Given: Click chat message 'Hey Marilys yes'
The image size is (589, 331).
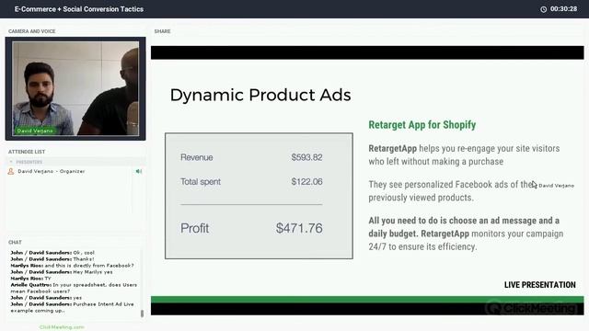Looking at the screenshot, I should pyautogui.click(x=93, y=272).
